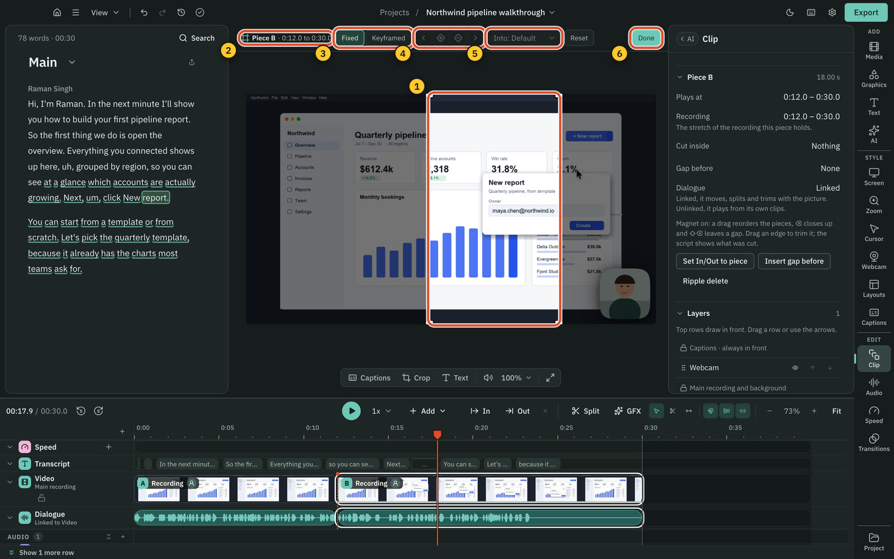The height and width of the screenshot is (559, 894).
Task: Toggle the magnet snapping button
Action: pos(710,411)
